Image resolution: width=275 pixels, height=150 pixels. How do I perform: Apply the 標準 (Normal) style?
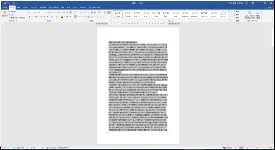pos(118,14)
